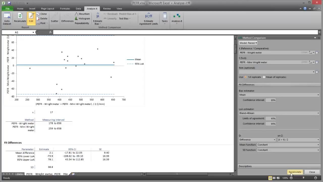Open the Print options

[42, 23]
